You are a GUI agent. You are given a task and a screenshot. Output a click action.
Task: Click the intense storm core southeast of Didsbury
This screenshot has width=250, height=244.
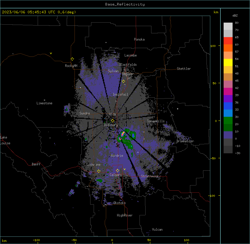point(123,134)
